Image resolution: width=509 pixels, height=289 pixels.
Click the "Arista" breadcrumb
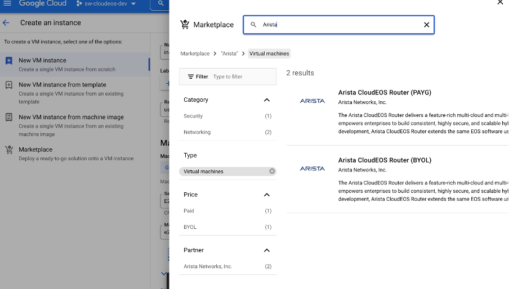230,53
